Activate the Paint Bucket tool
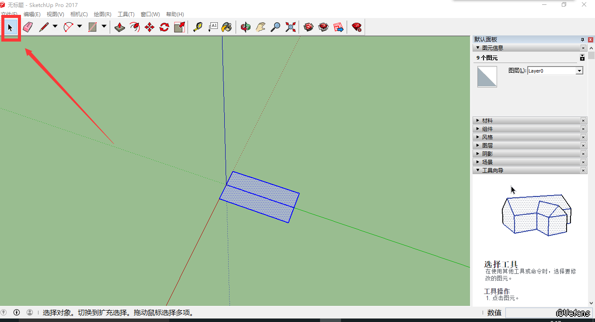 click(x=226, y=27)
